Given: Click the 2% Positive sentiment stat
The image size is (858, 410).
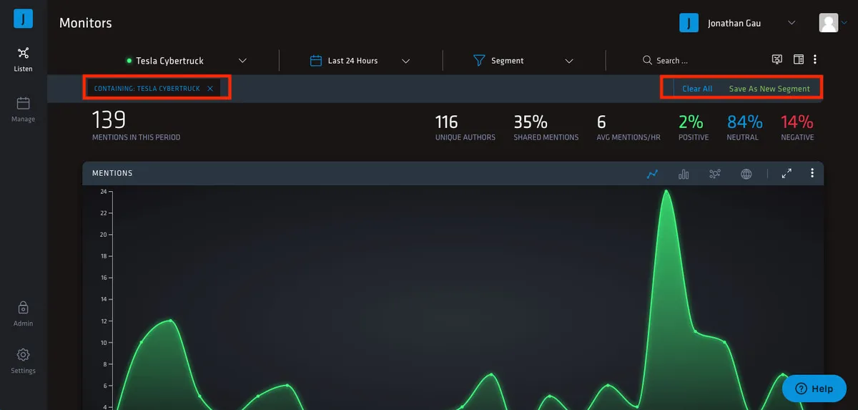Looking at the screenshot, I should [x=692, y=127].
